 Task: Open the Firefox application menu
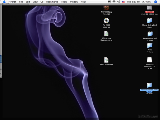[12, 2]
